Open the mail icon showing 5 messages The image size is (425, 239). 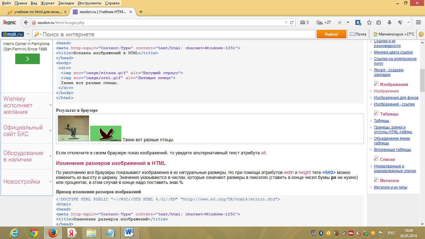click(x=304, y=22)
